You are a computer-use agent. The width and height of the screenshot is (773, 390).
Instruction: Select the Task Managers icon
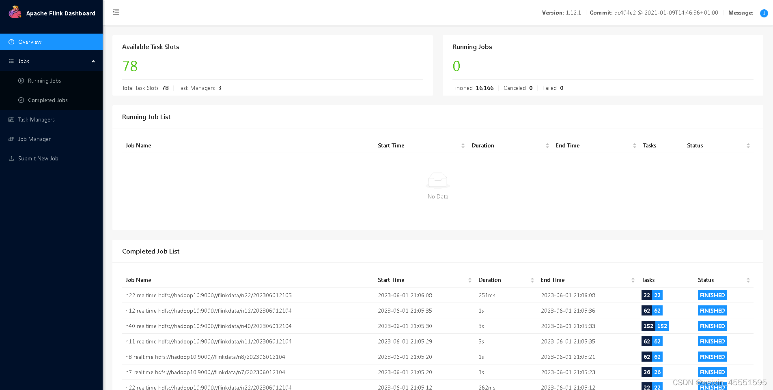(x=11, y=119)
